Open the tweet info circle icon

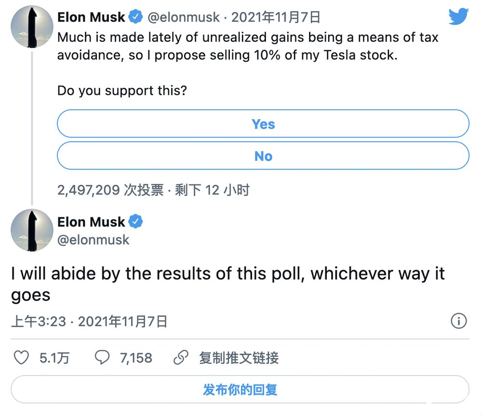pos(459,321)
